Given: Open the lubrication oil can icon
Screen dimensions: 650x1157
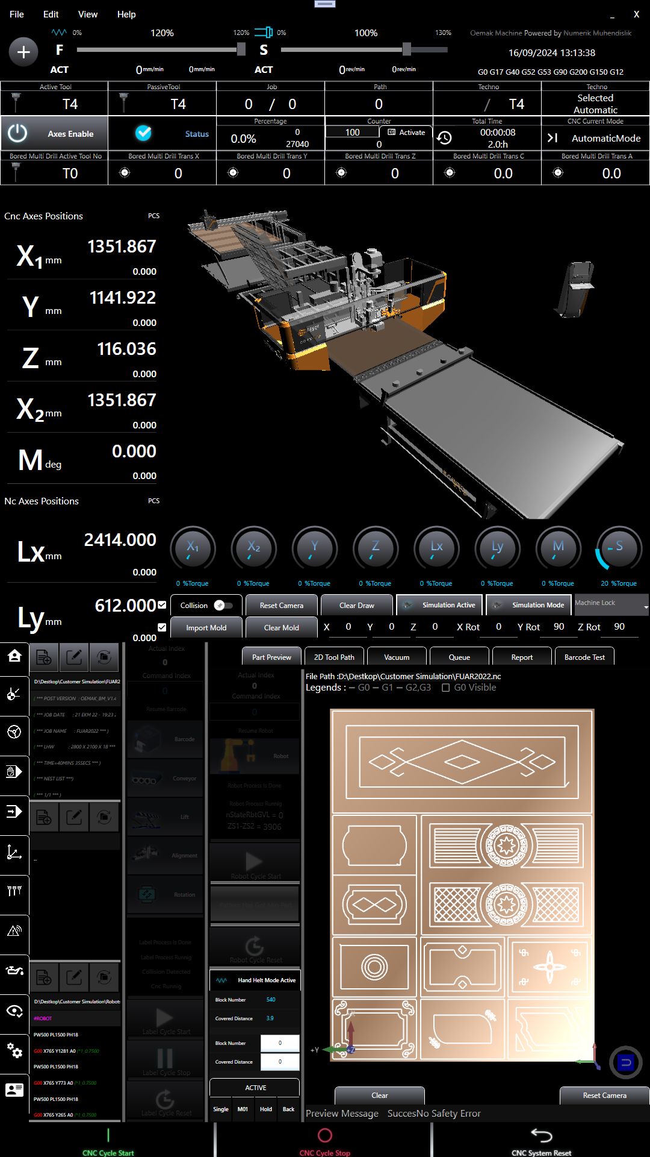Looking at the screenshot, I should click(14, 970).
